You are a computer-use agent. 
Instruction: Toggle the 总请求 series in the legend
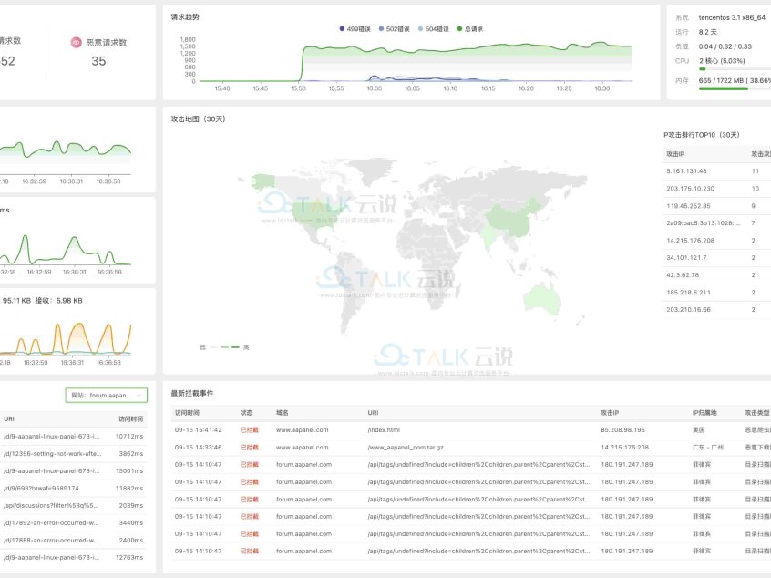pos(470,29)
